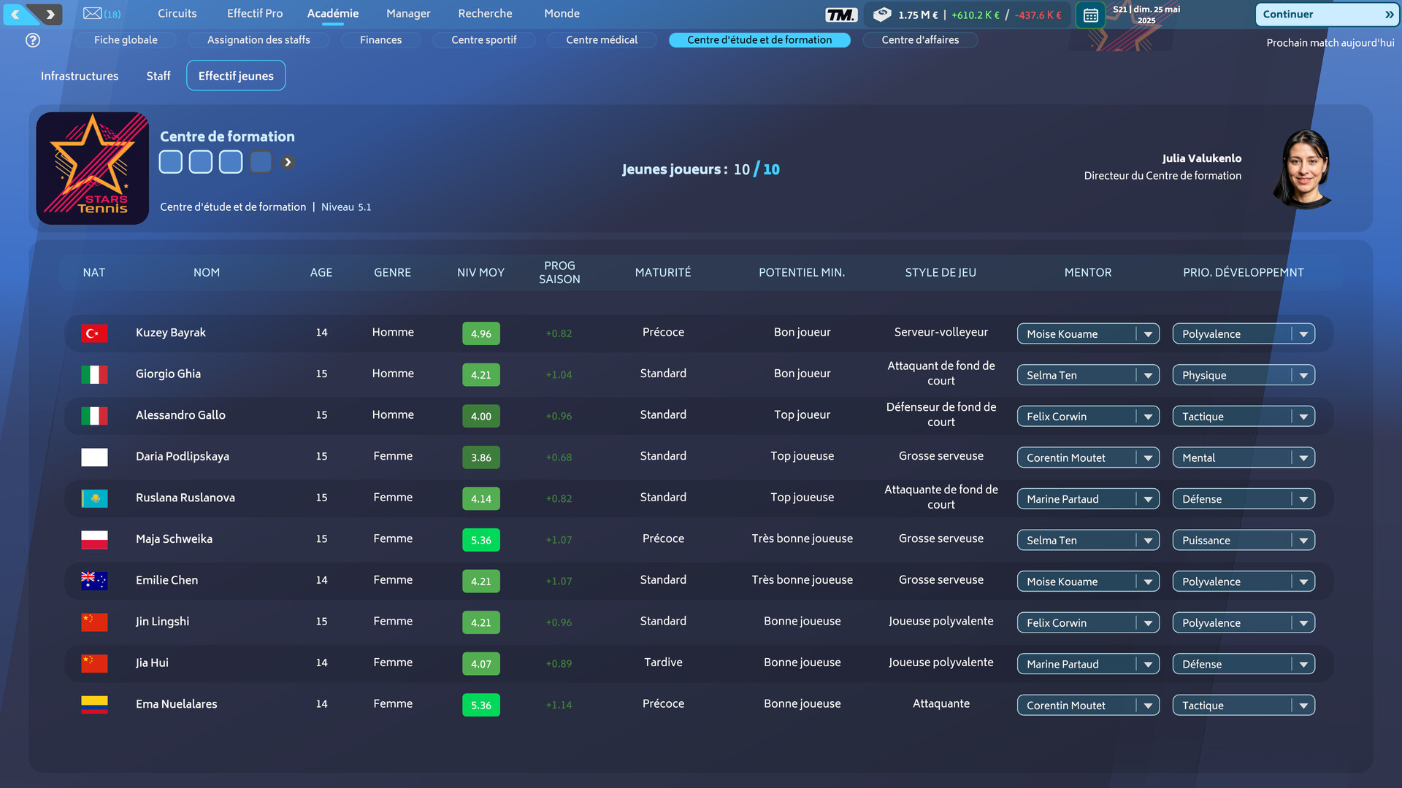Click the back navigation arrow
Viewport: 1402px width, 788px height.
click(x=16, y=14)
